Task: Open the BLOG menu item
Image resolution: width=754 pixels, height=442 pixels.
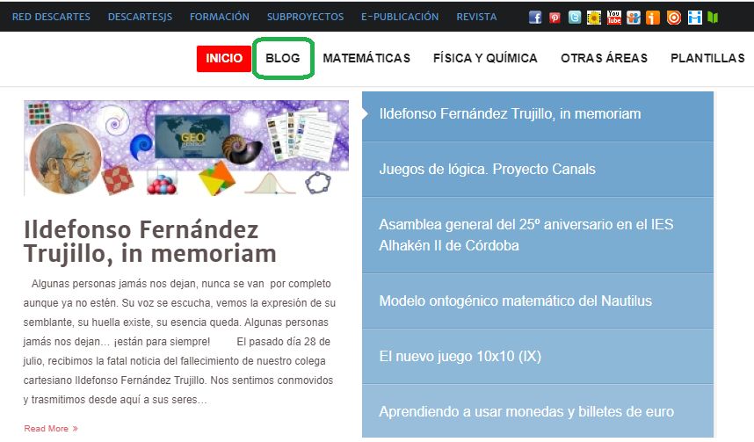Action: pos(283,58)
